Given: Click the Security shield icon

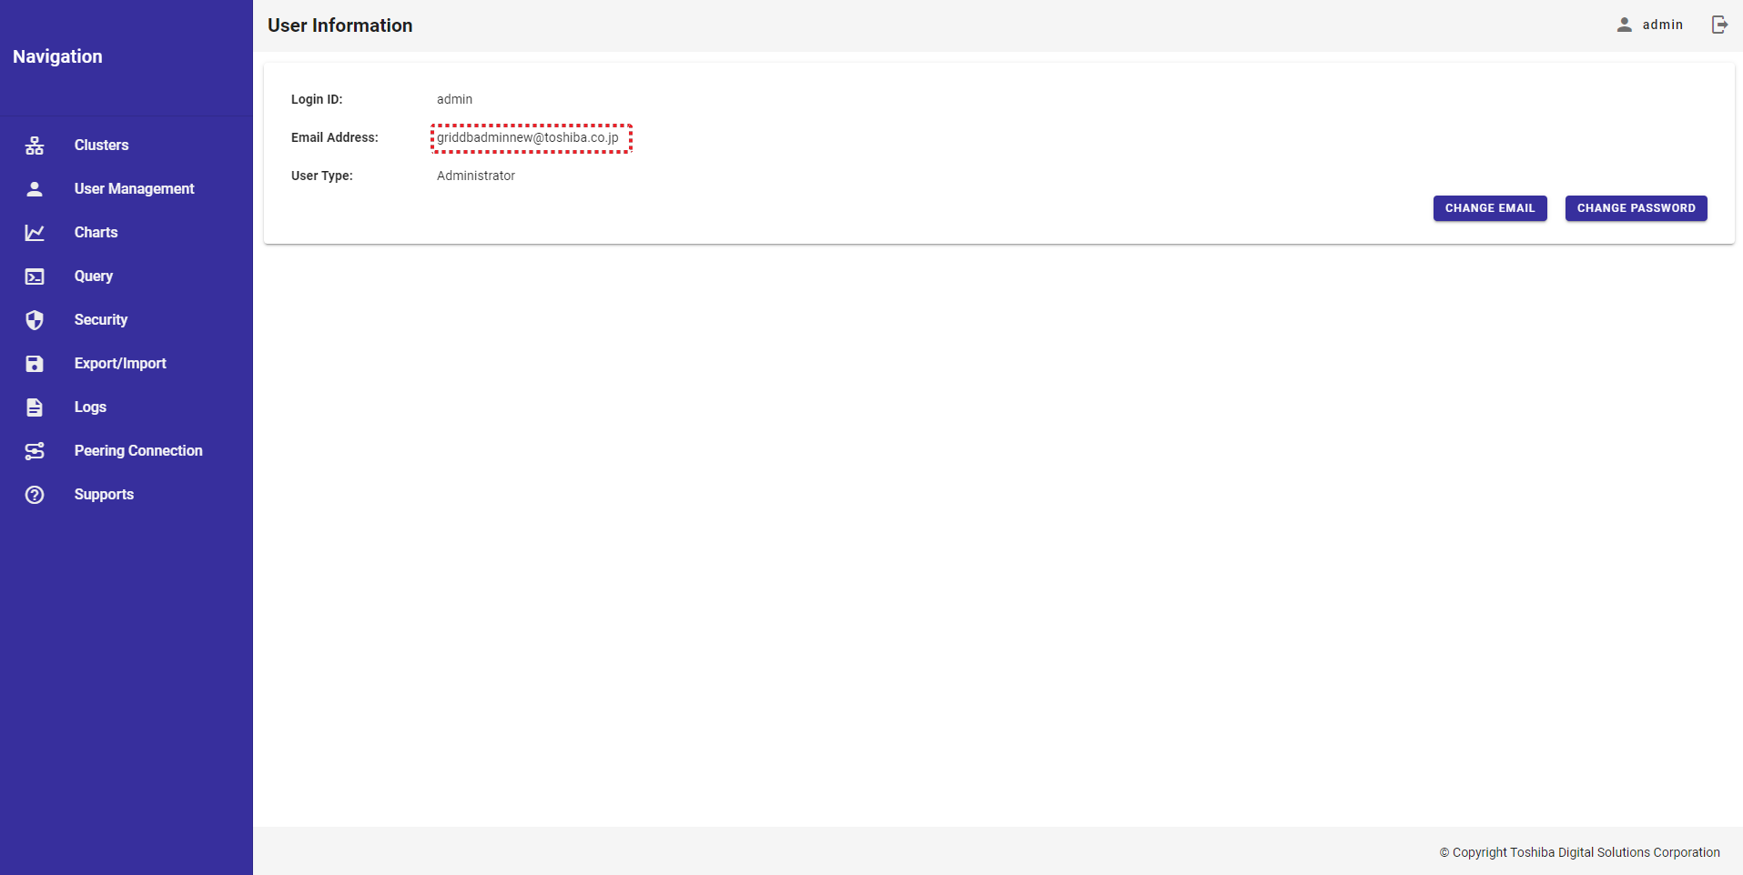Looking at the screenshot, I should pyautogui.click(x=35, y=320).
